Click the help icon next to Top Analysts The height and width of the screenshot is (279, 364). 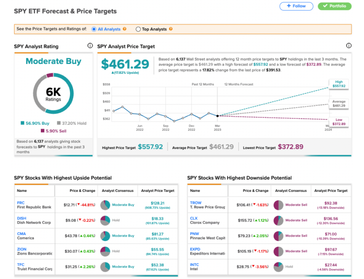tap(171, 29)
